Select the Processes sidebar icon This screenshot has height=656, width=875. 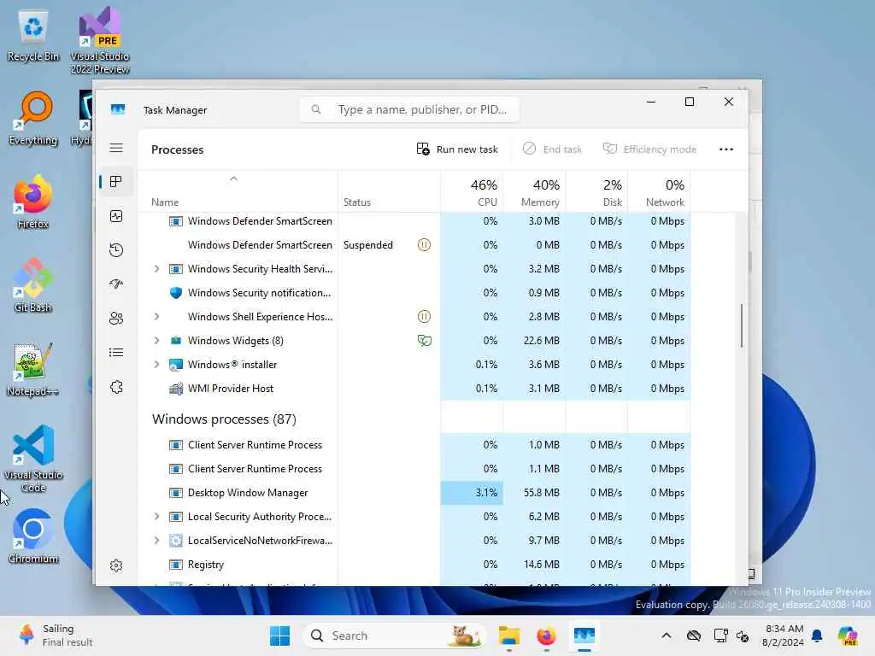coord(116,182)
